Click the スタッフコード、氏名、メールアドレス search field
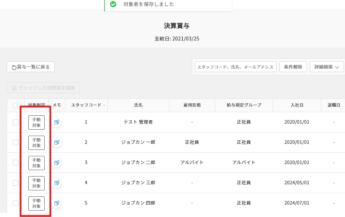345x217 pixels. [235, 66]
